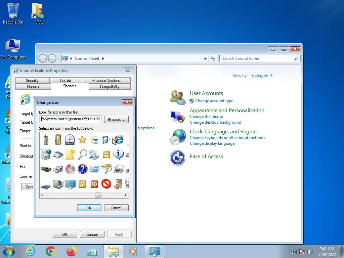Expand the arrow after Control Panel breadcrumb
The width and height of the screenshot is (344, 258).
pyautogui.click(x=103, y=58)
